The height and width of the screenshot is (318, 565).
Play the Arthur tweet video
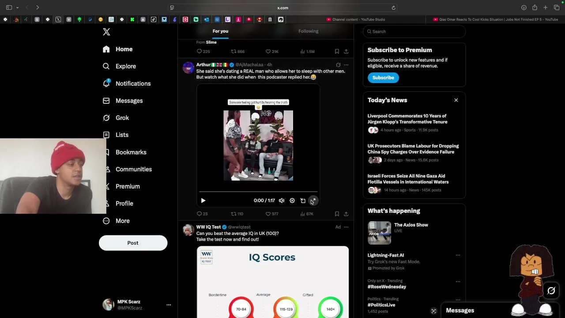pos(203,201)
